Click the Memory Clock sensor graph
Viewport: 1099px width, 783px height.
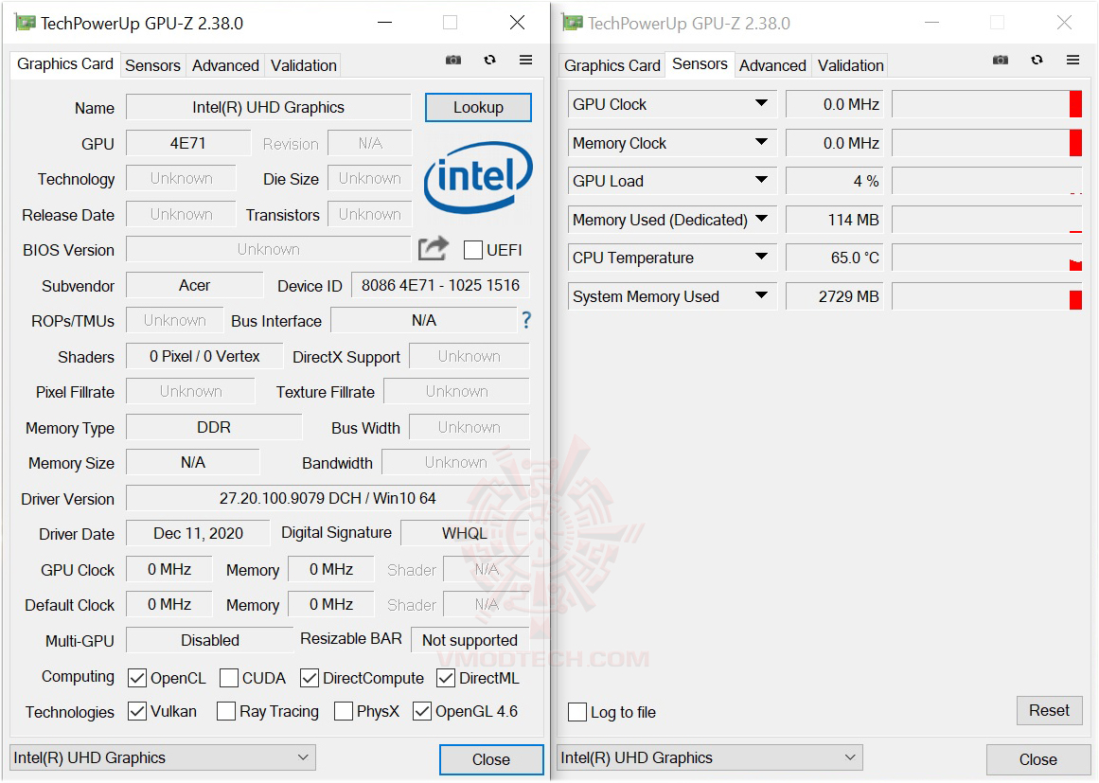click(987, 142)
